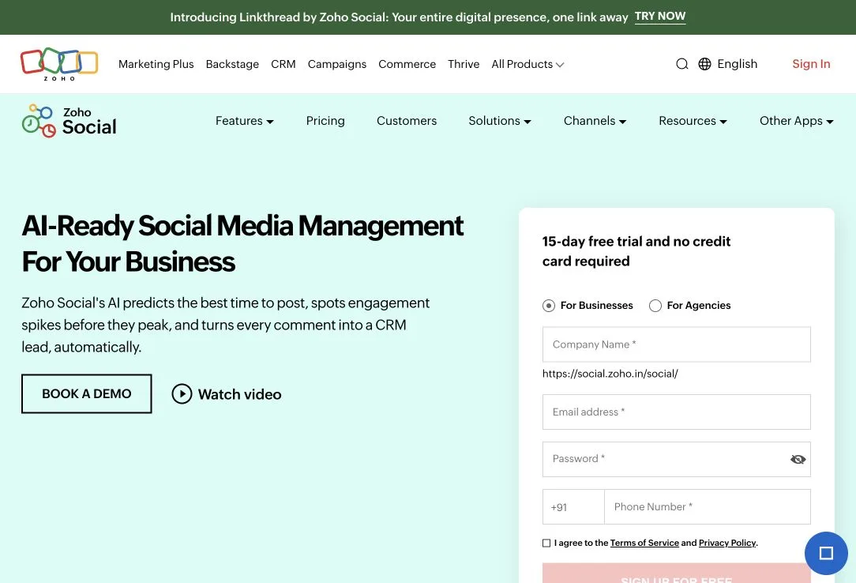
Task: Open CRM from the top nav
Action: (x=283, y=64)
